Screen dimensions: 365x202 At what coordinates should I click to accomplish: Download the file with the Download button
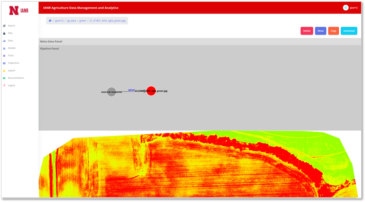349,31
